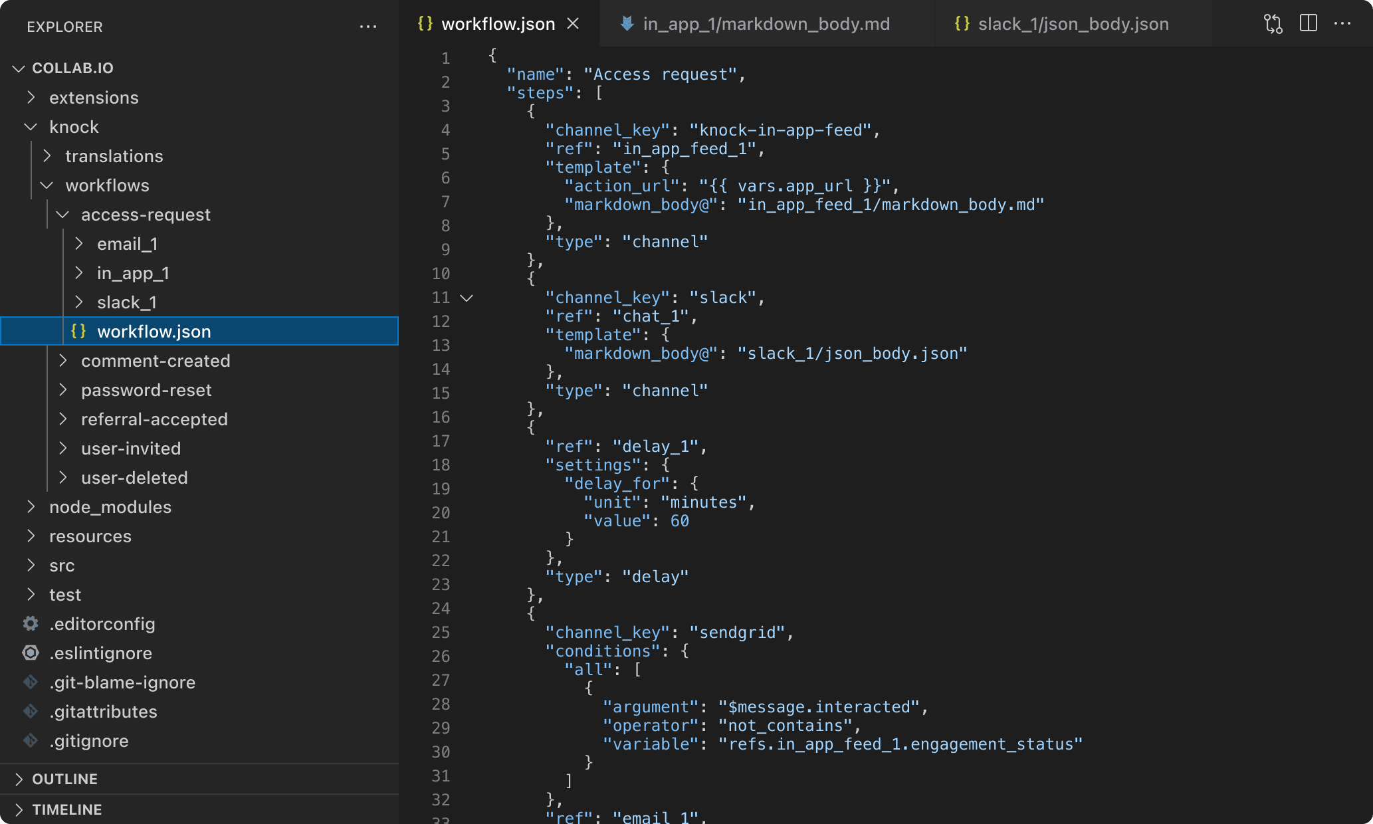Click the More Actions ellipsis in Explorer
Image resolution: width=1373 pixels, height=824 pixels.
click(368, 25)
